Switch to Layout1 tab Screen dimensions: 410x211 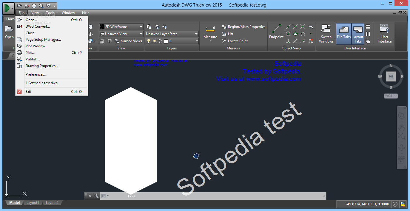pos(33,203)
